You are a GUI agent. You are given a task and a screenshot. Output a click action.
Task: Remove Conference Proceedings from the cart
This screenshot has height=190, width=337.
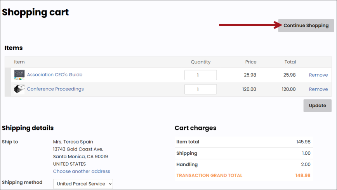(318, 89)
